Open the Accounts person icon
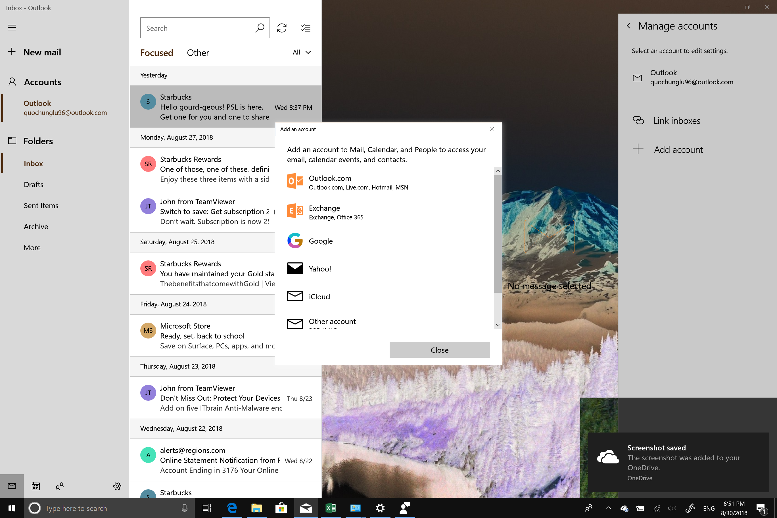This screenshot has width=777, height=518. pyautogui.click(x=12, y=82)
